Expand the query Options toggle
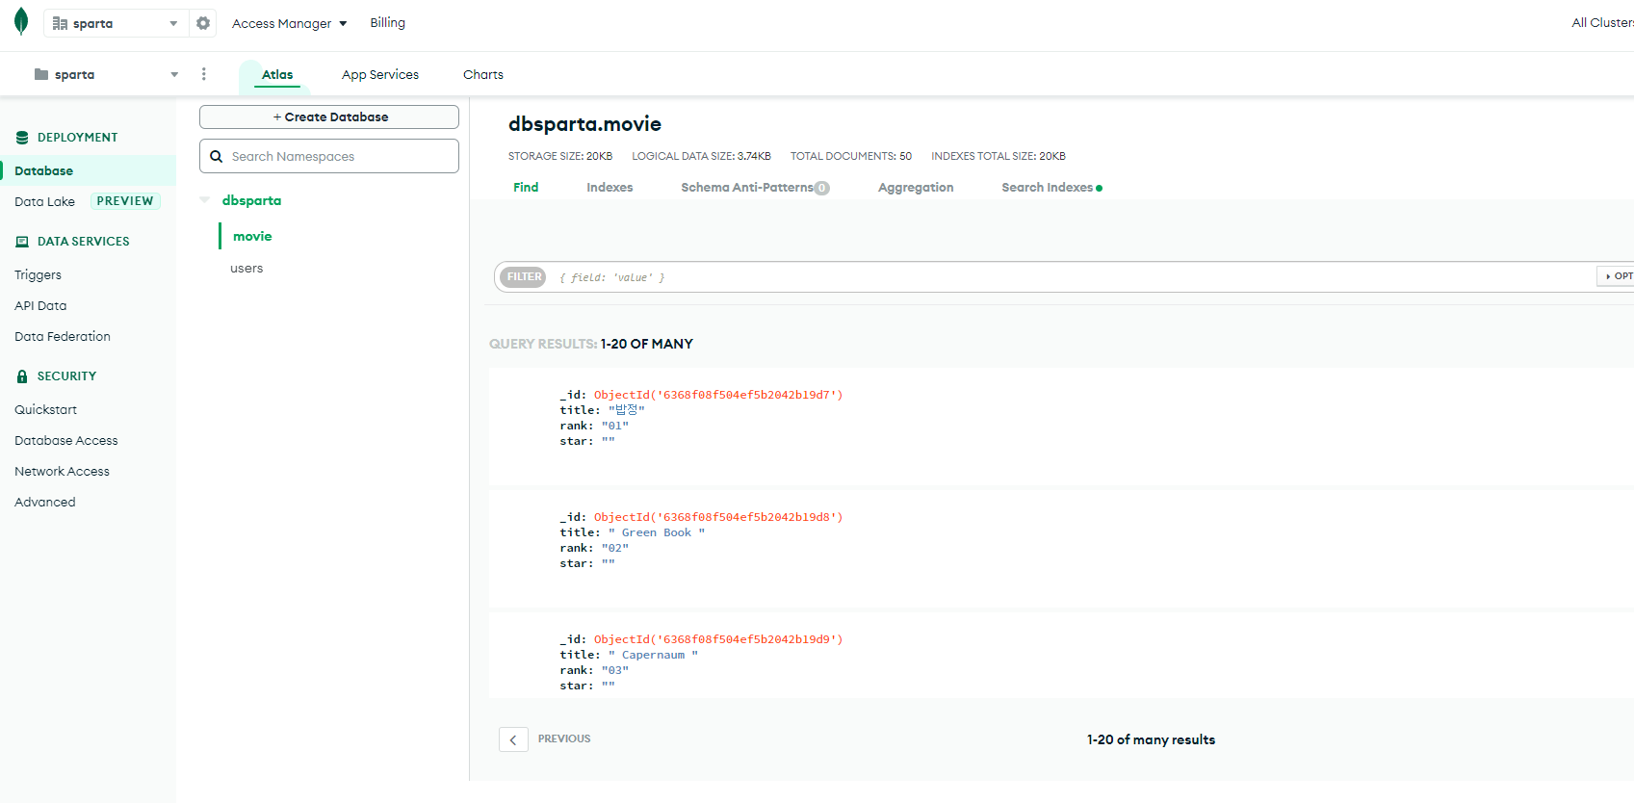1634x803 pixels. click(x=1617, y=276)
